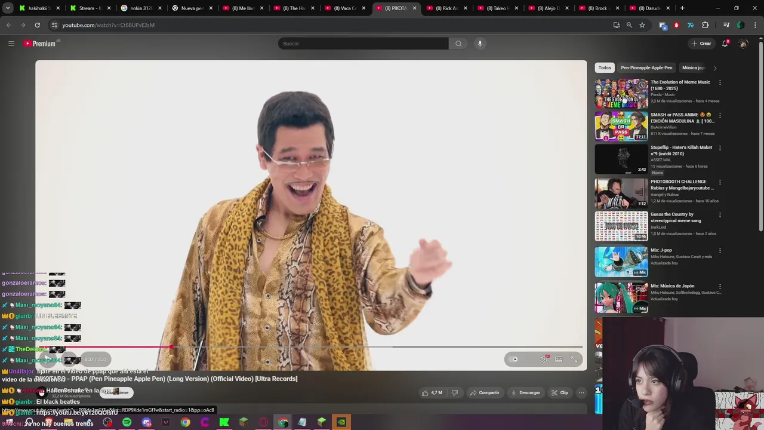
Task: Open options for Guess the Country video
Action: tap(720, 214)
